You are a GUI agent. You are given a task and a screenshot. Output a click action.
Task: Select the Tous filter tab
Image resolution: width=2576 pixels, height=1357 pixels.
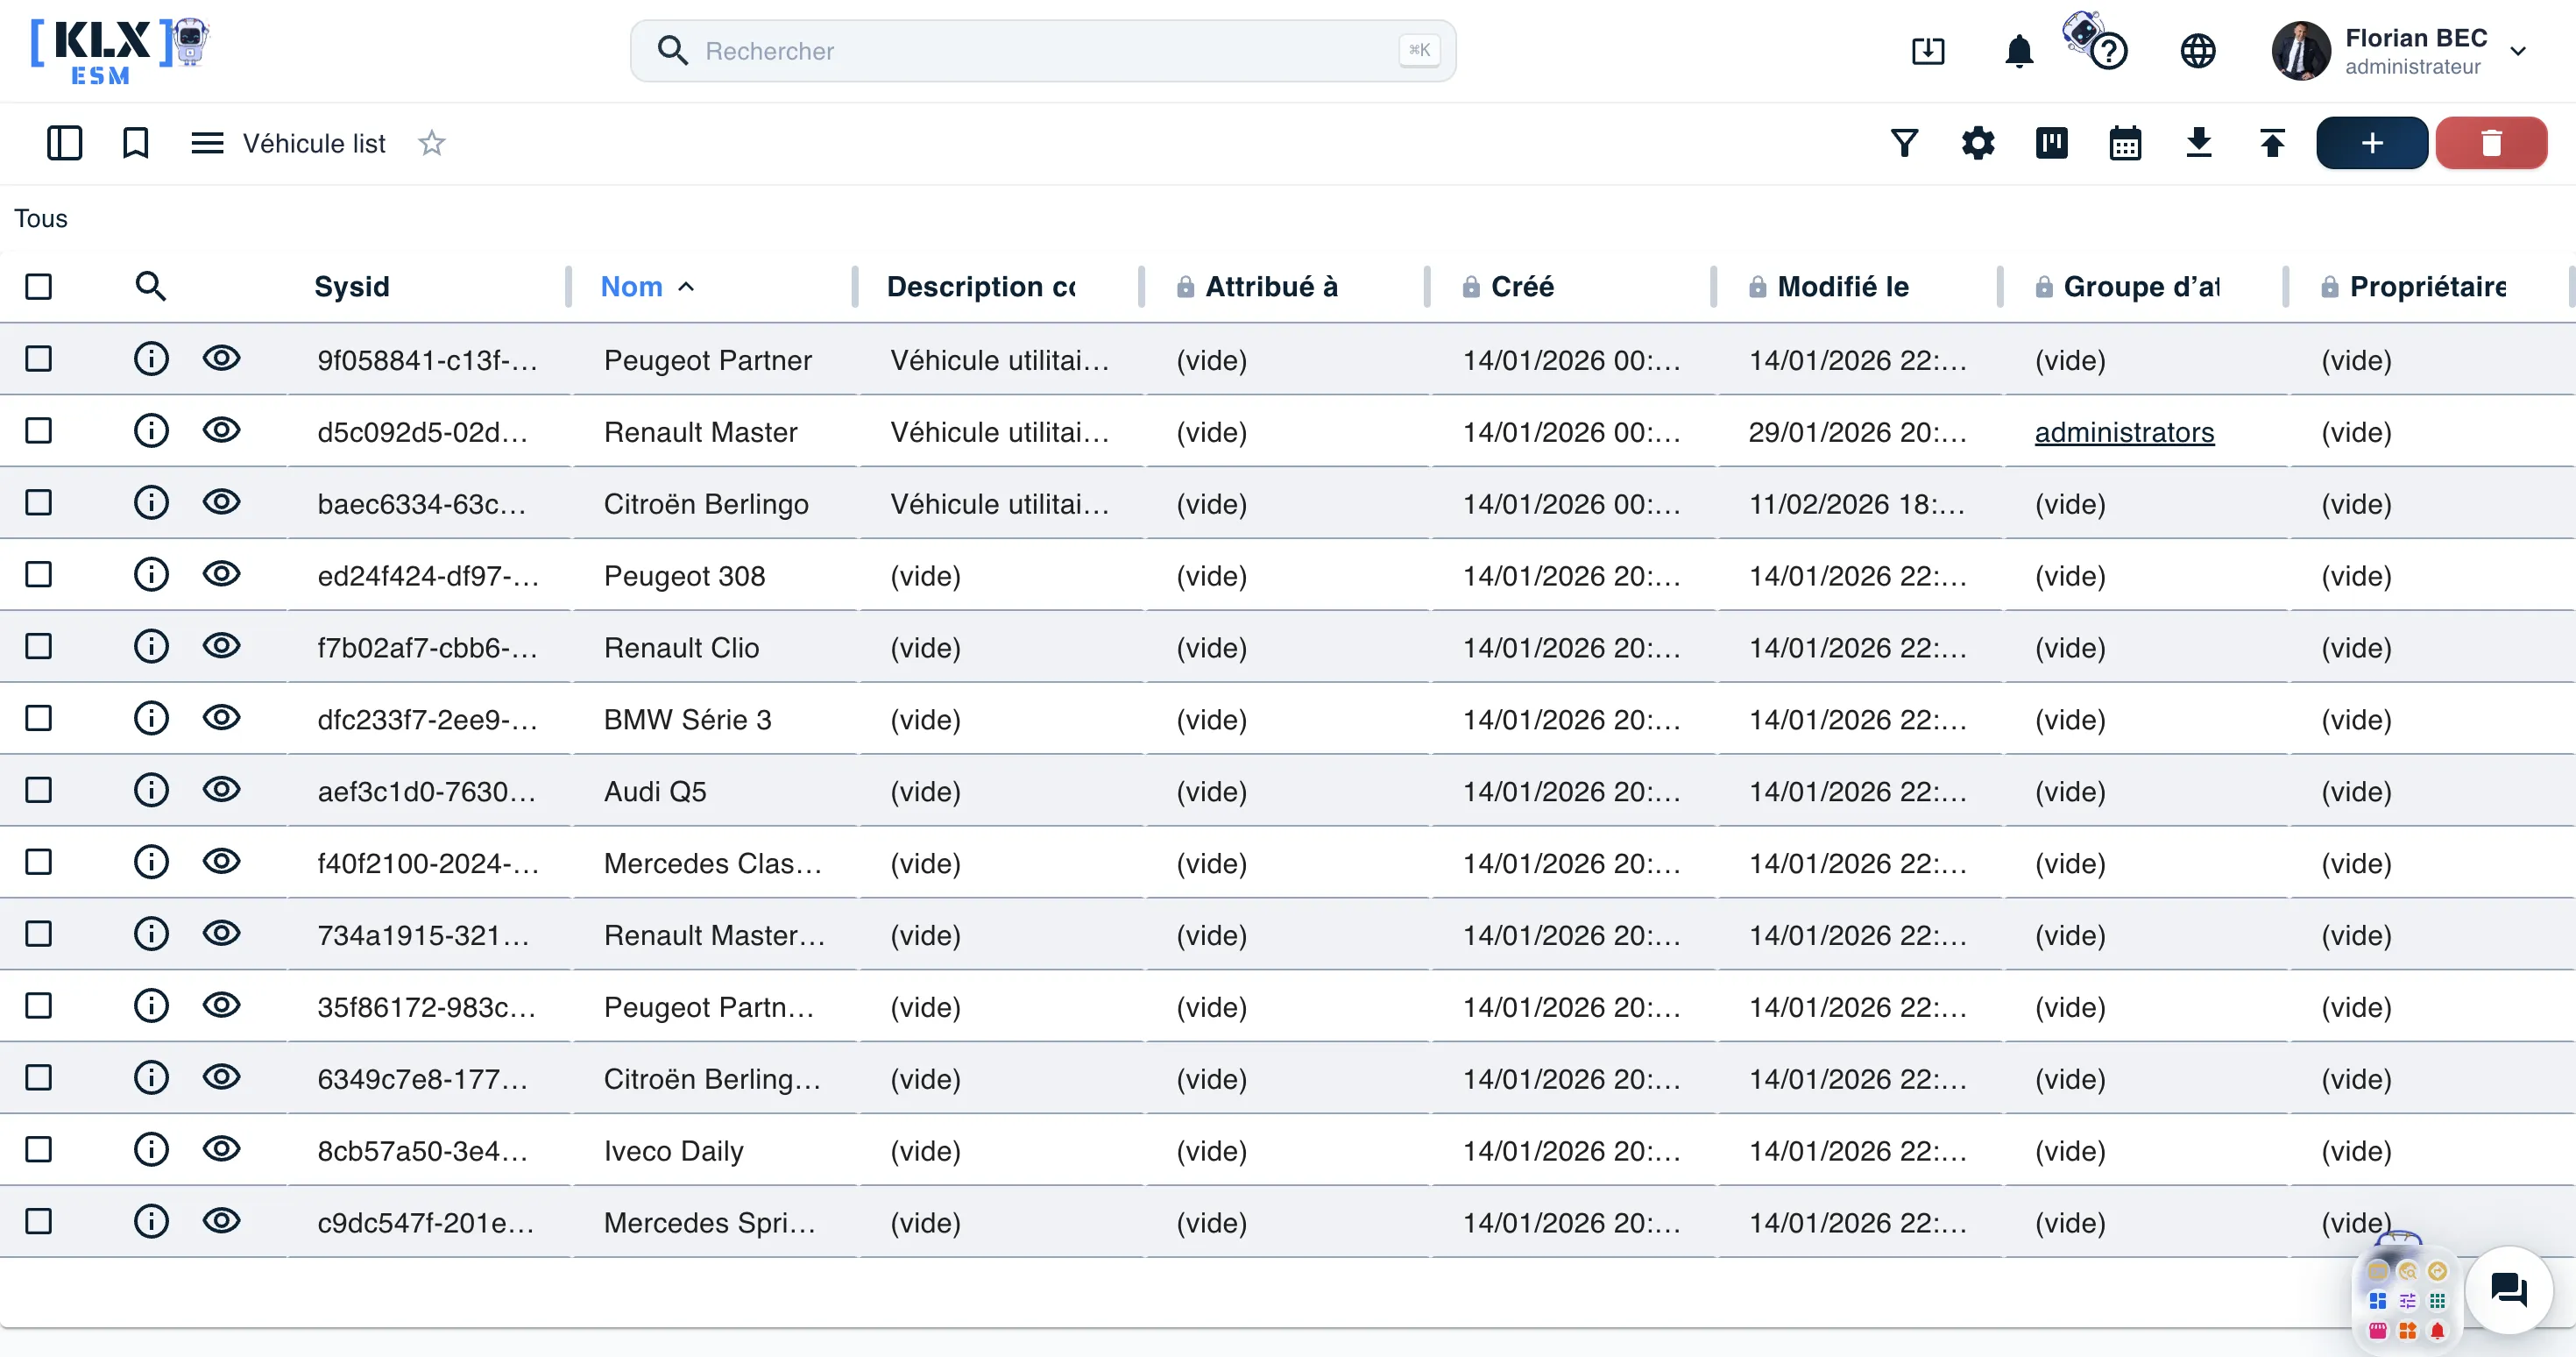(x=41, y=218)
